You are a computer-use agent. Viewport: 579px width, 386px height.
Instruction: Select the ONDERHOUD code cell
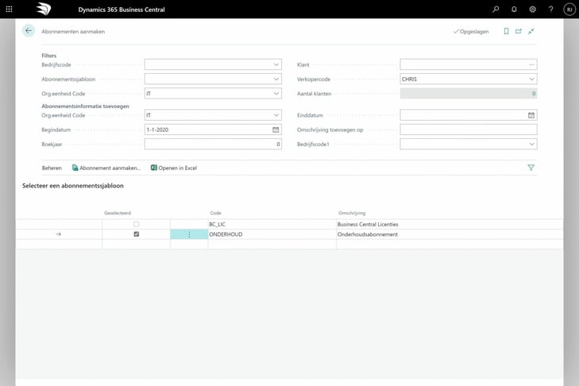(x=272, y=234)
